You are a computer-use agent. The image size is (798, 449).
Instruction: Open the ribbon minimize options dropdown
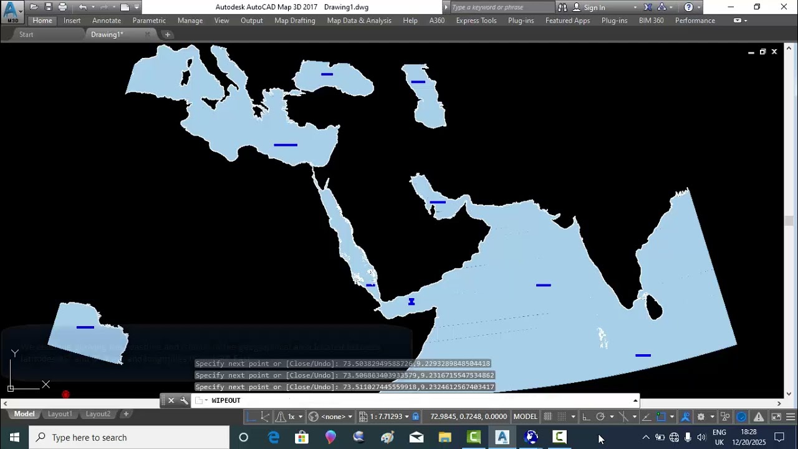coord(745,21)
